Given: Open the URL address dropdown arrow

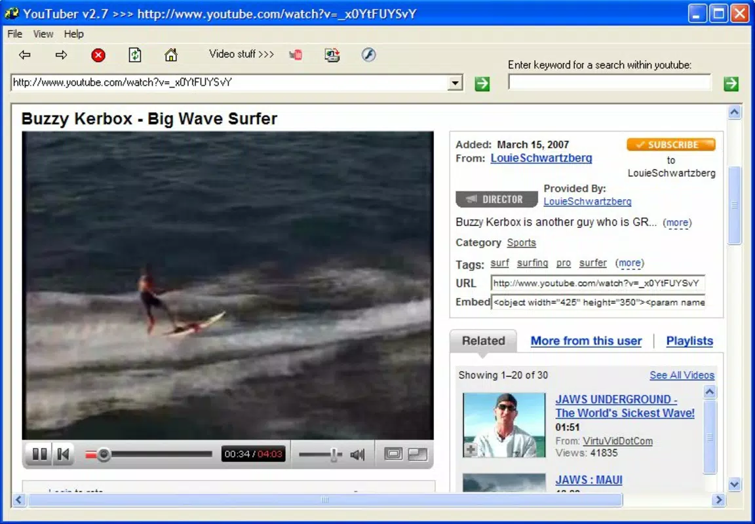Looking at the screenshot, I should pyautogui.click(x=455, y=83).
